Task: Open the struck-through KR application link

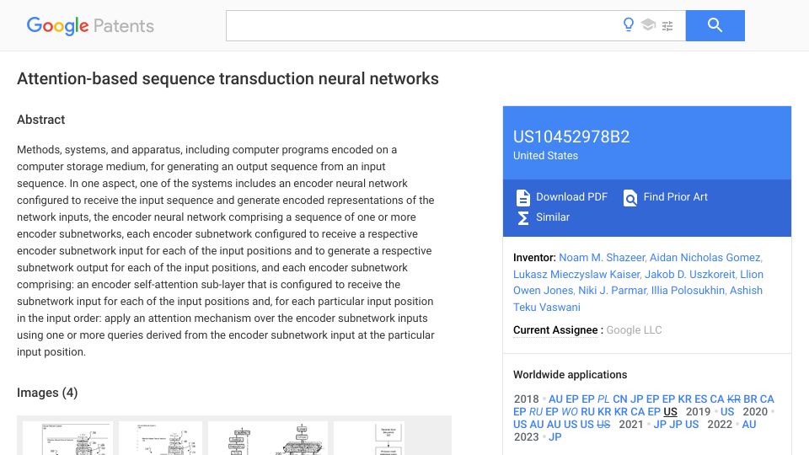Action: coord(734,399)
